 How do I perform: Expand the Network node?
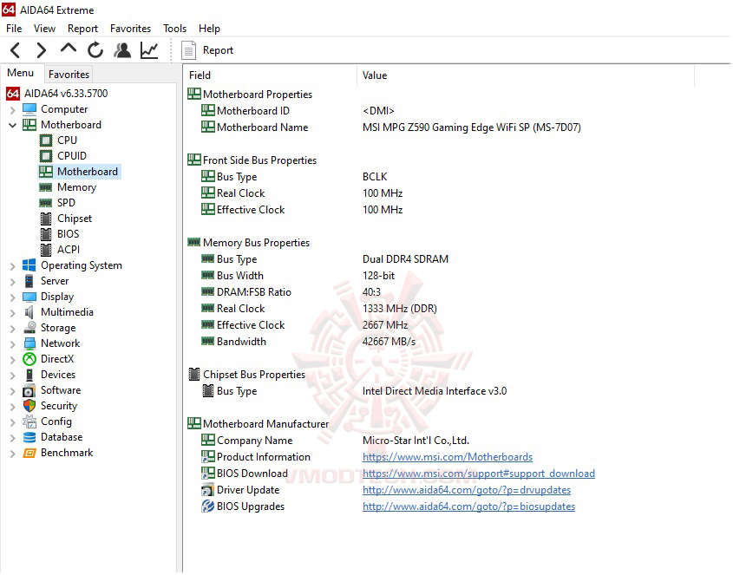pos(13,344)
